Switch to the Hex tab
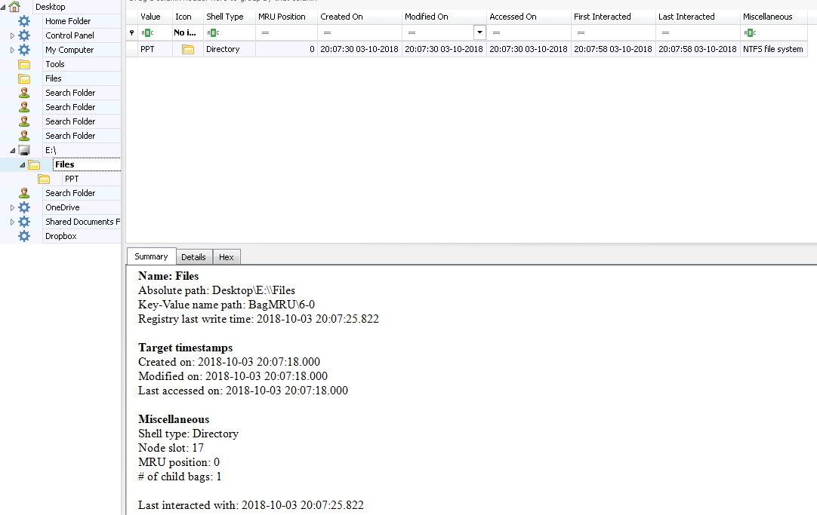This screenshot has width=817, height=515. click(x=226, y=257)
